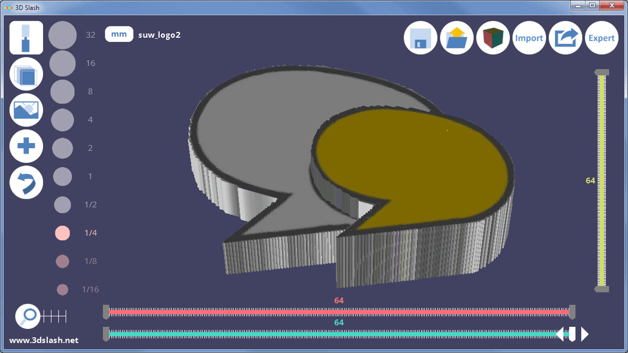Save the suw_logo2 project
Screen dimensions: 628x353
(x=420, y=38)
